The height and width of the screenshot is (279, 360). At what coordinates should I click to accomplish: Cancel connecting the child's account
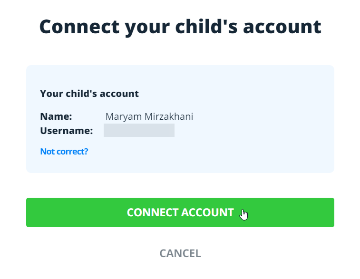[180, 253]
